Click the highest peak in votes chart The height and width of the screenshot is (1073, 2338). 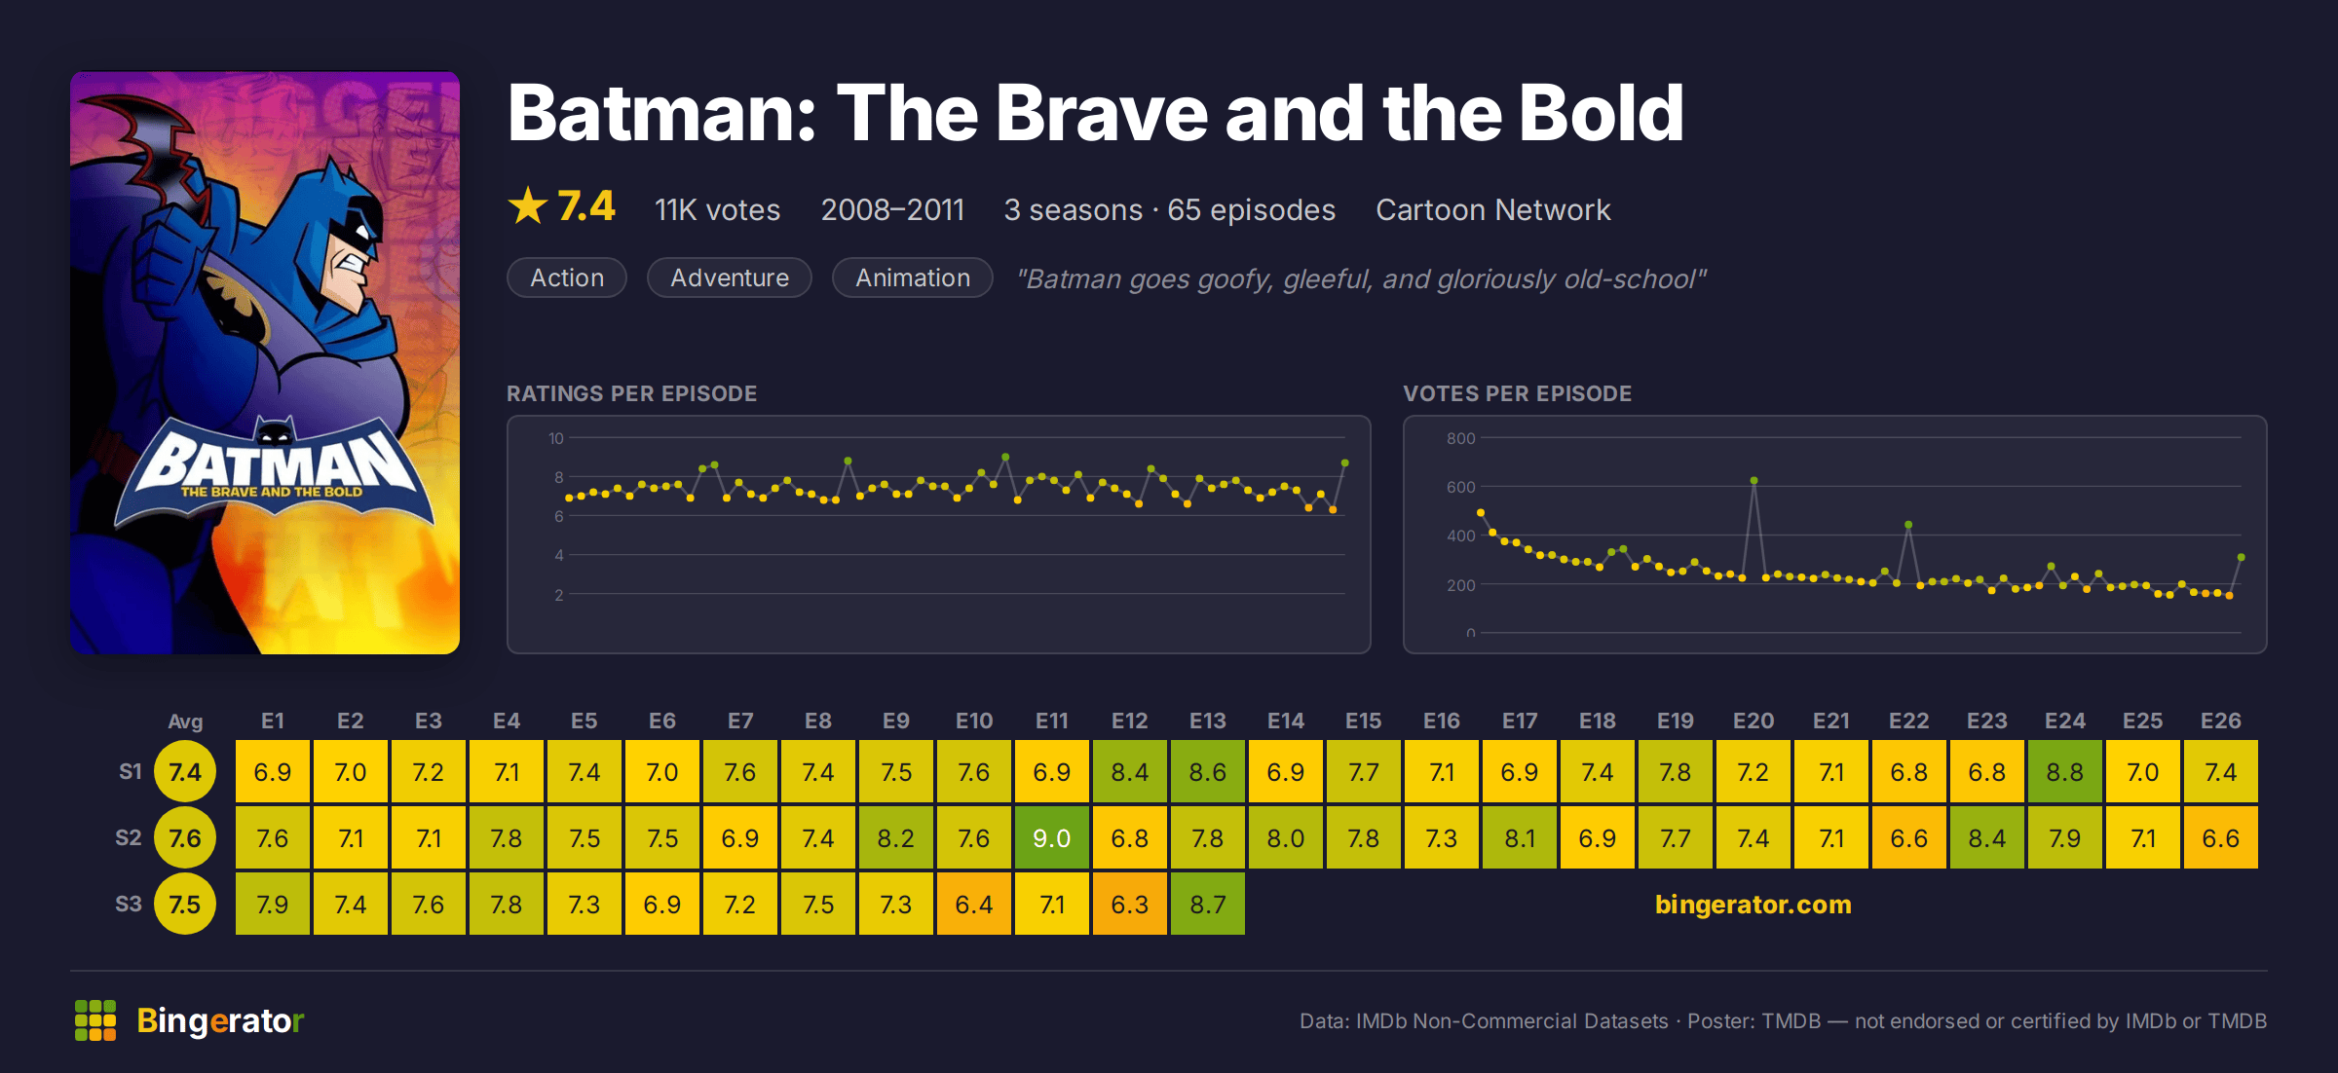[1753, 480]
